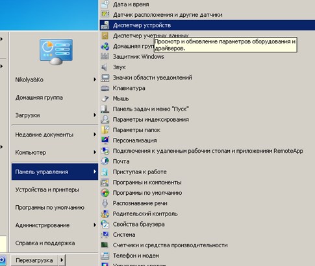Click the location sensor icon beside Датчик расположения
Image resolution: width=315 pixels, height=266 pixels.
(x=105, y=15)
